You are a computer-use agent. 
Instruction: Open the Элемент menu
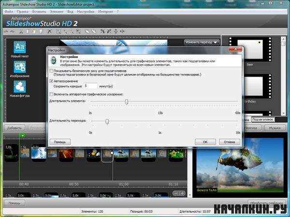click(57, 12)
